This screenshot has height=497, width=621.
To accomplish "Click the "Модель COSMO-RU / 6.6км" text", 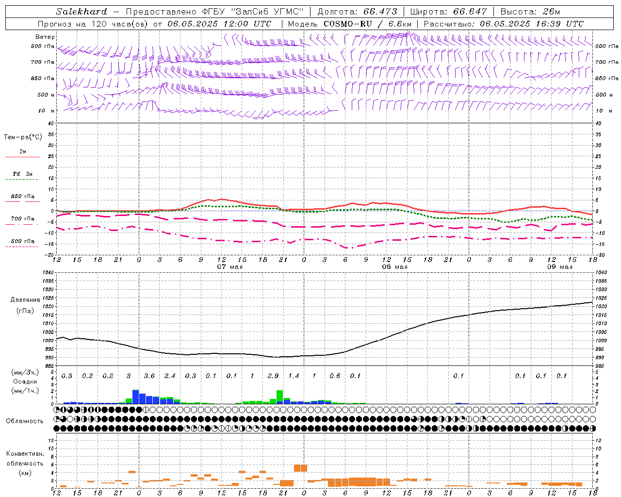I will click(x=350, y=24).
